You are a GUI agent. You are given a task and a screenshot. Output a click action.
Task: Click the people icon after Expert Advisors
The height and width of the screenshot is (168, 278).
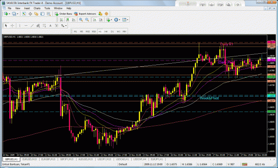tap(101, 14)
